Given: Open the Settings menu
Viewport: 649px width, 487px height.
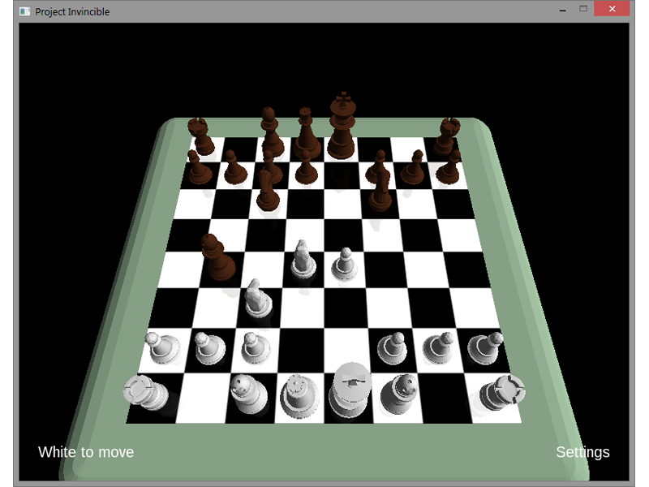Looking at the screenshot, I should coord(582,452).
